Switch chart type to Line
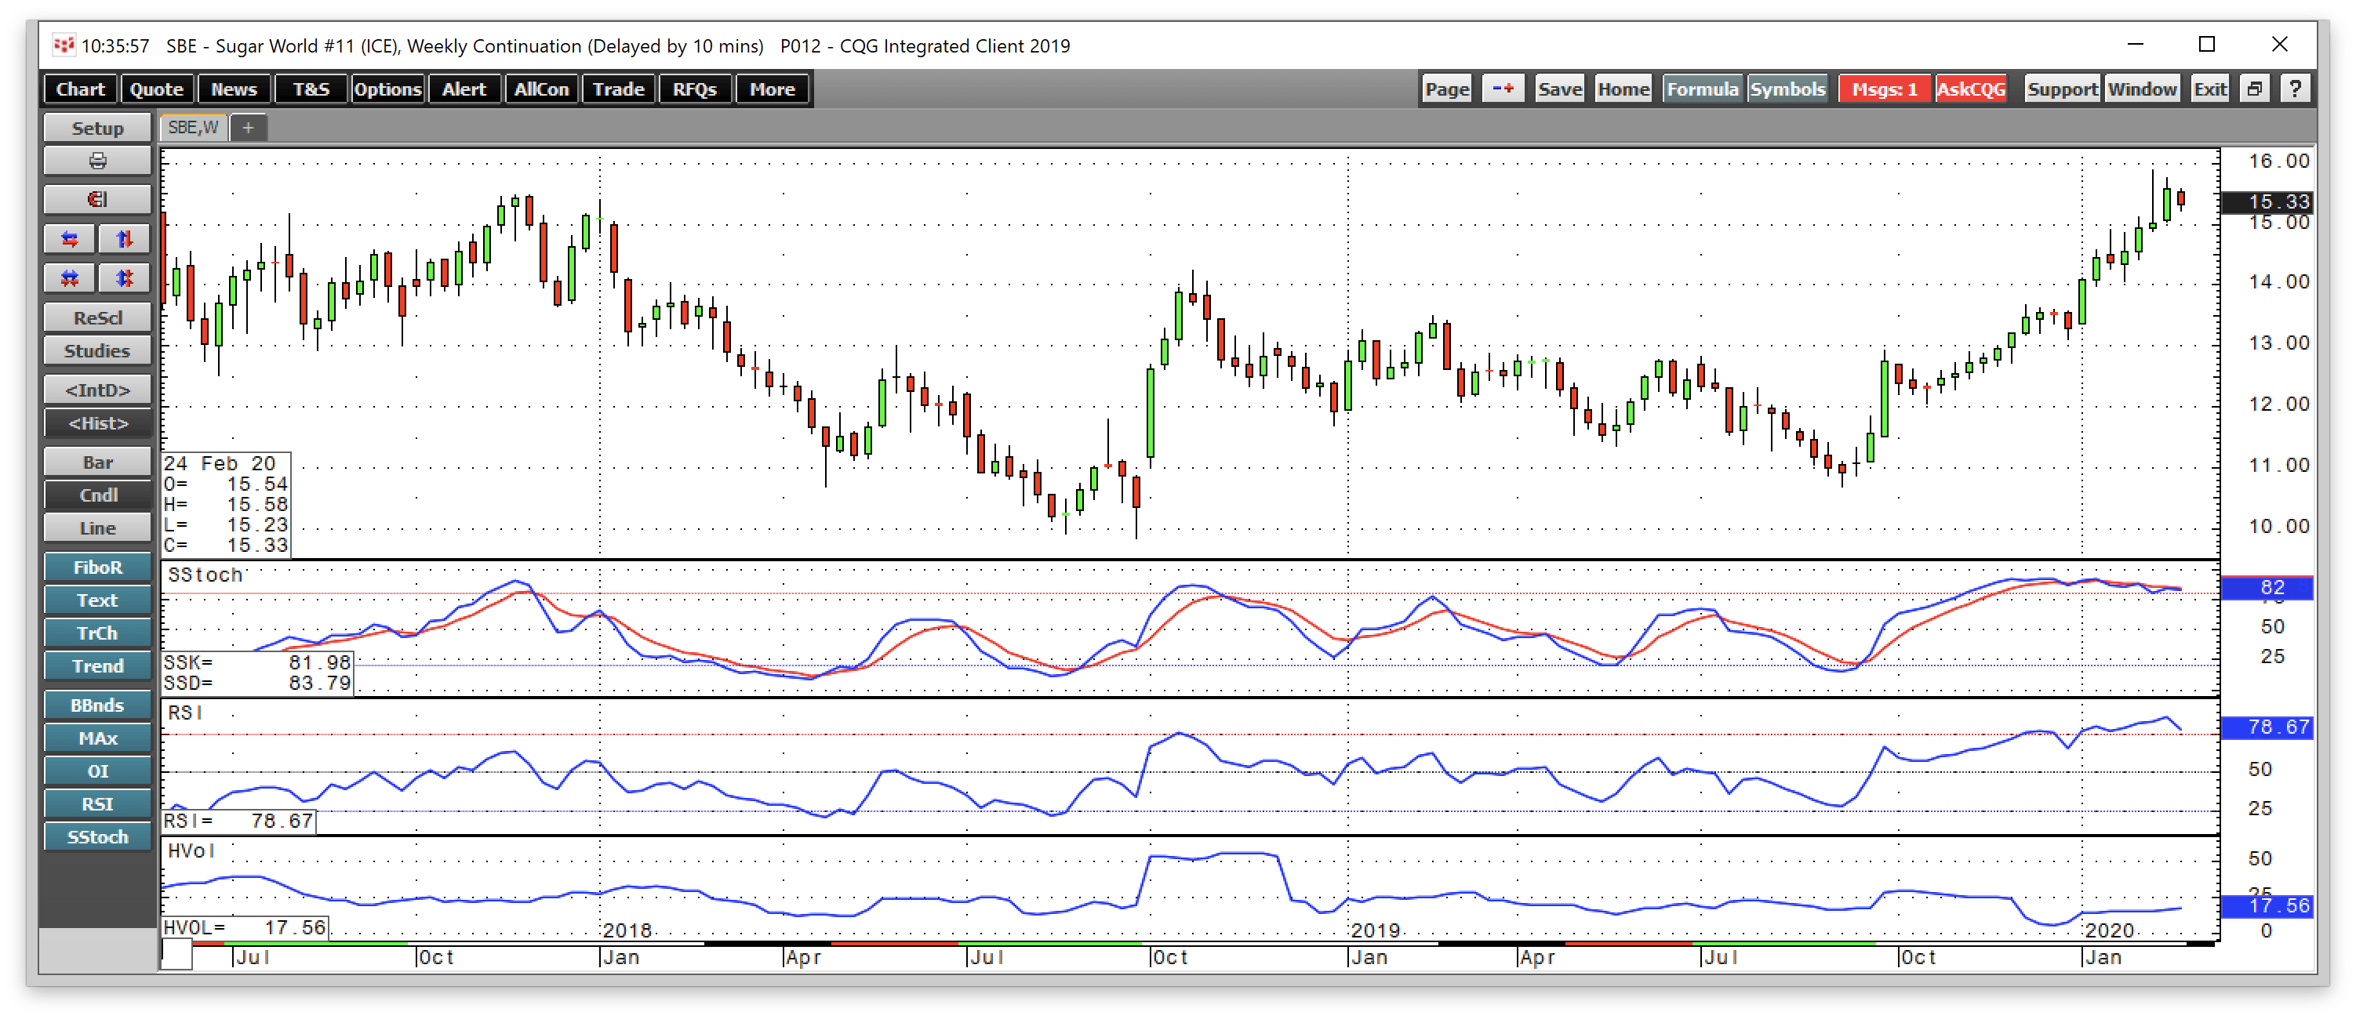The width and height of the screenshot is (2356, 1019). click(98, 529)
